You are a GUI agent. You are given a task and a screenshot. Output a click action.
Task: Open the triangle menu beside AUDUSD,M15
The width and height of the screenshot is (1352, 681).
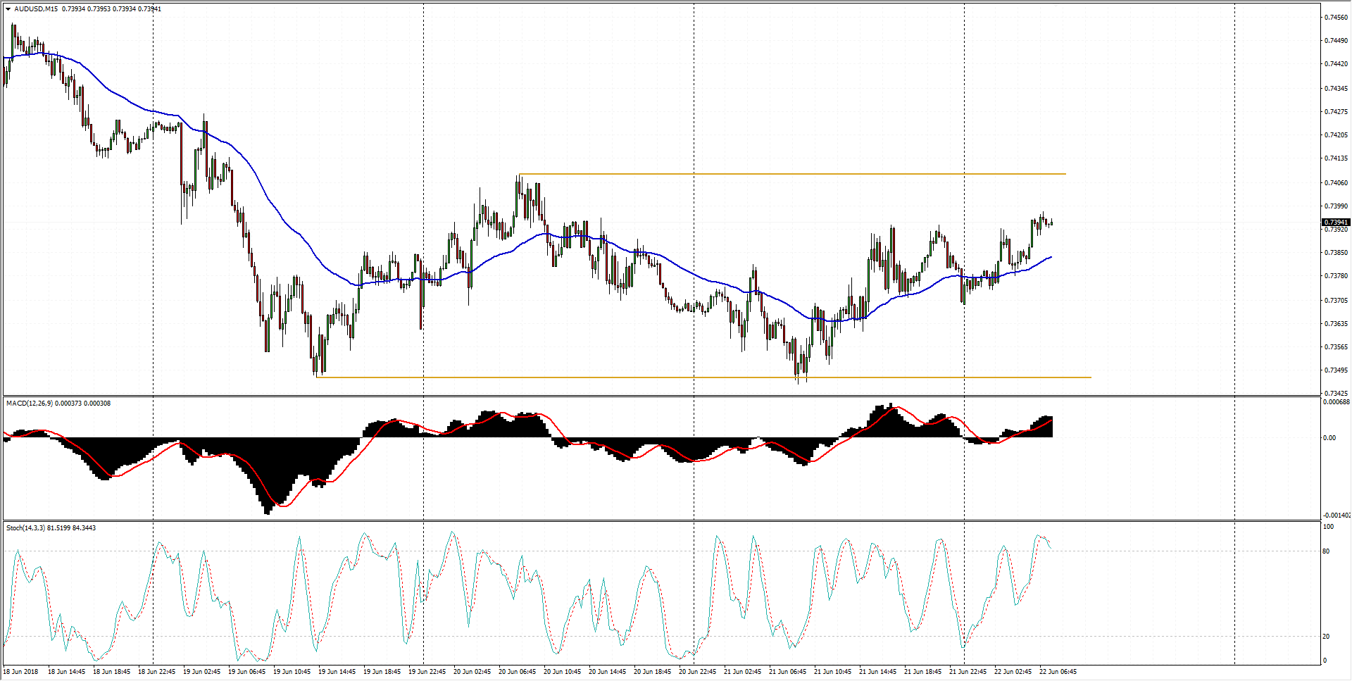coord(8,9)
